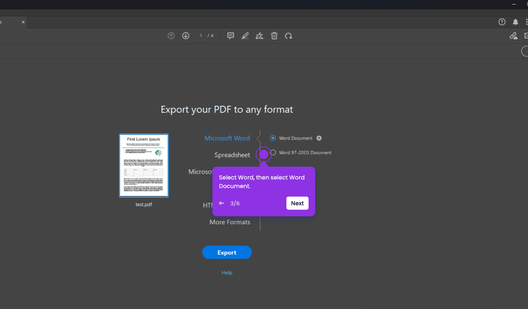528x309 pixels.
Task: Select Word 97-2003 Document radio option
Action: (273, 152)
